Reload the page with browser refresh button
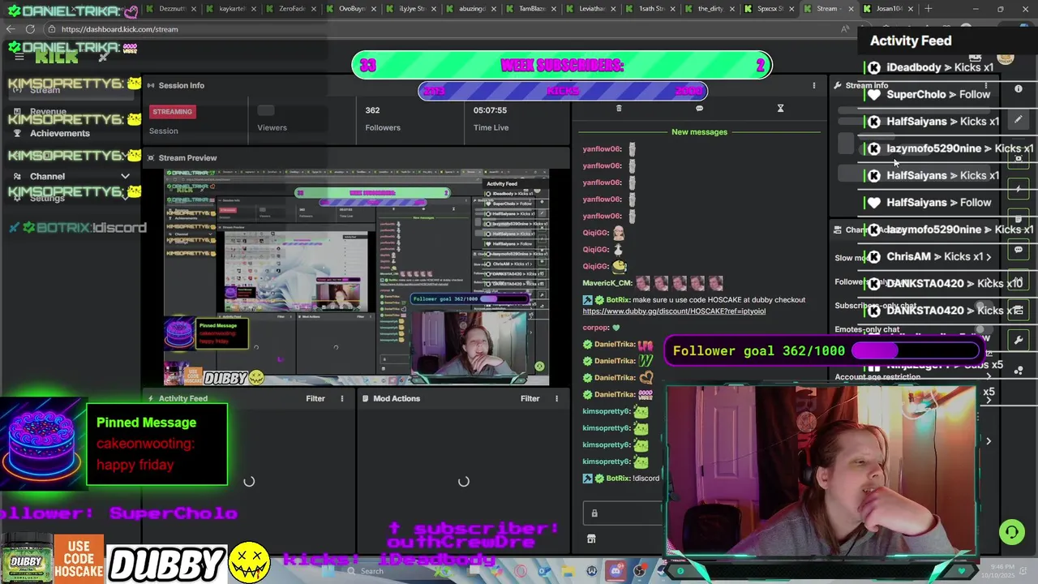 pyautogui.click(x=30, y=29)
